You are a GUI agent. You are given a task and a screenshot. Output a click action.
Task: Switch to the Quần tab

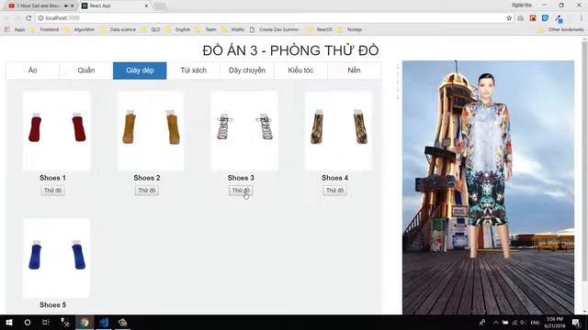86,71
